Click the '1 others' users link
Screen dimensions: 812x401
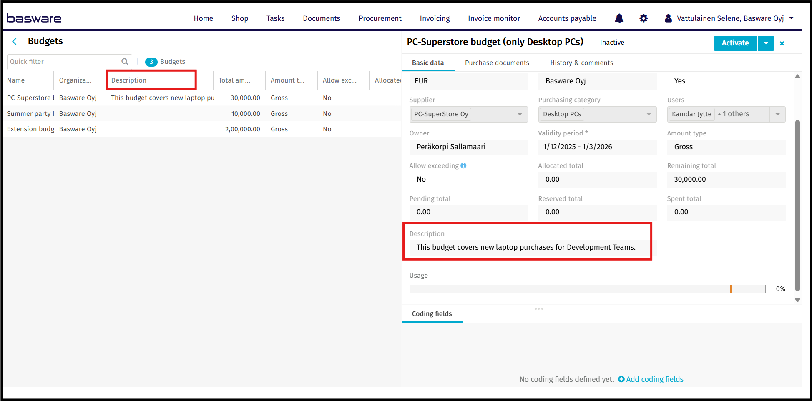(736, 114)
